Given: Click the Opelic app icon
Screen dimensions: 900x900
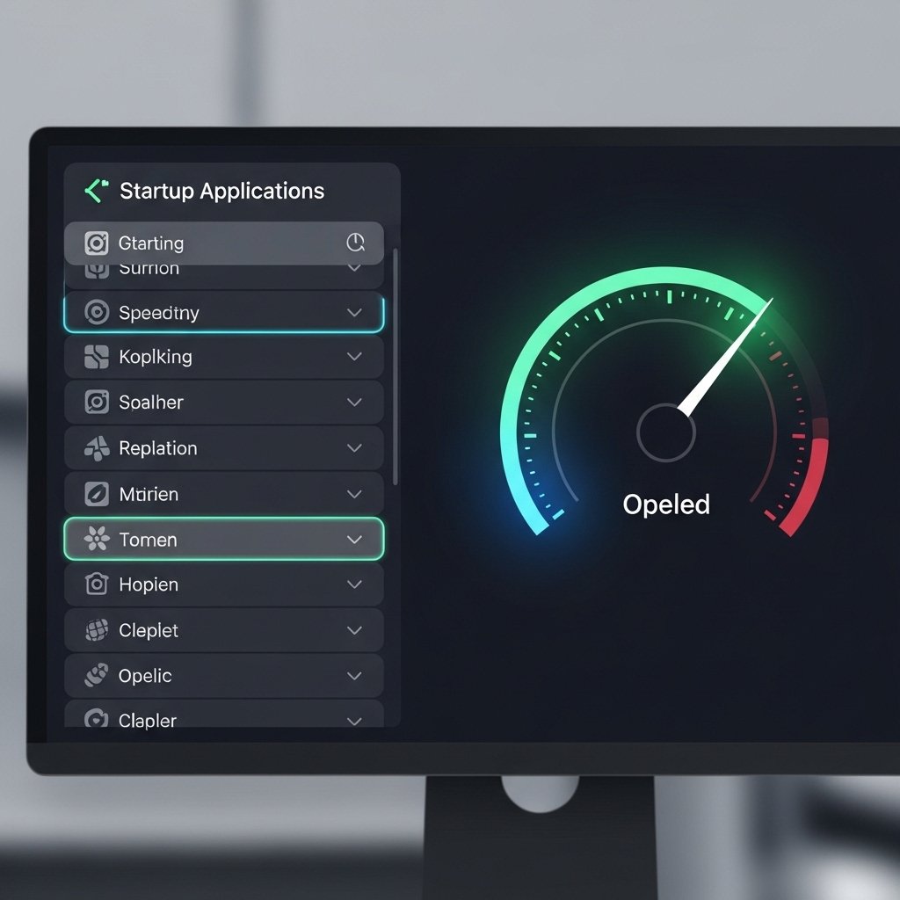Looking at the screenshot, I should tap(96, 676).
